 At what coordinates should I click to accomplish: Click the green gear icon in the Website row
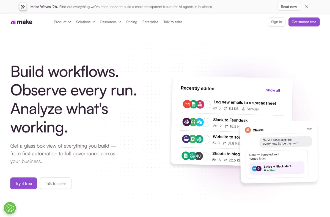[x=193, y=139]
